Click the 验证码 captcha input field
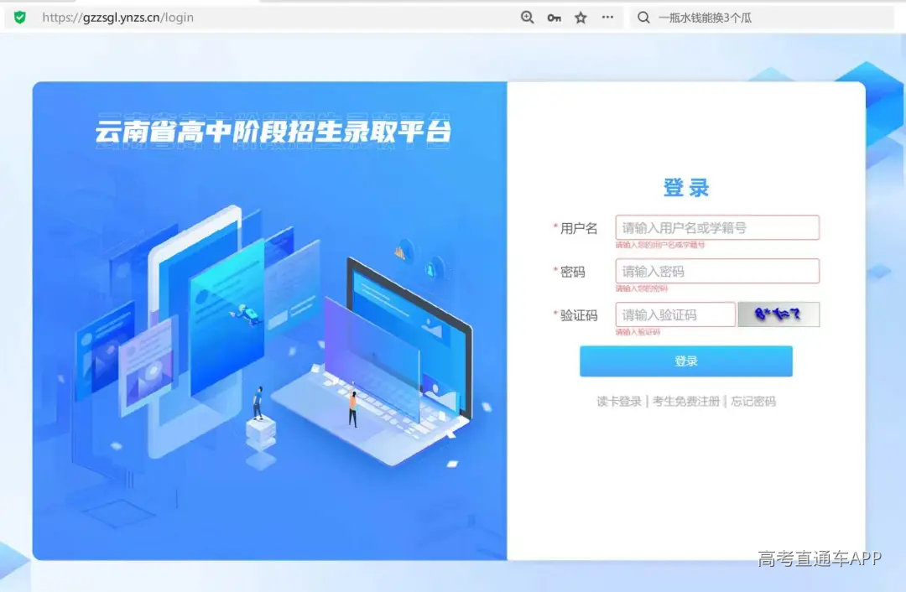The image size is (906, 592). click(x=674, y=314)
